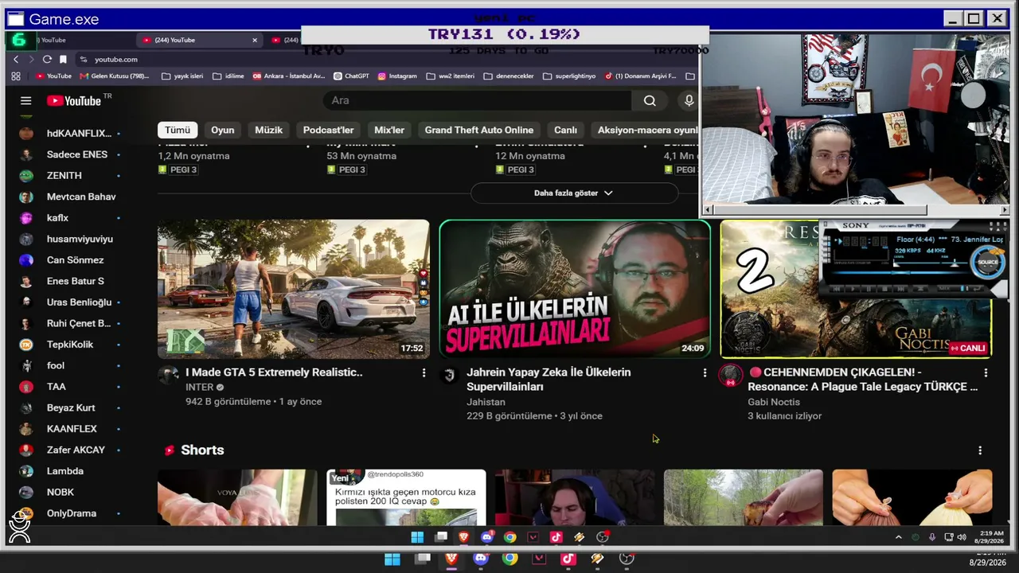Expand the Daha fazla göster section
This screenshot has height=573, width=1019.
point(574,193)
